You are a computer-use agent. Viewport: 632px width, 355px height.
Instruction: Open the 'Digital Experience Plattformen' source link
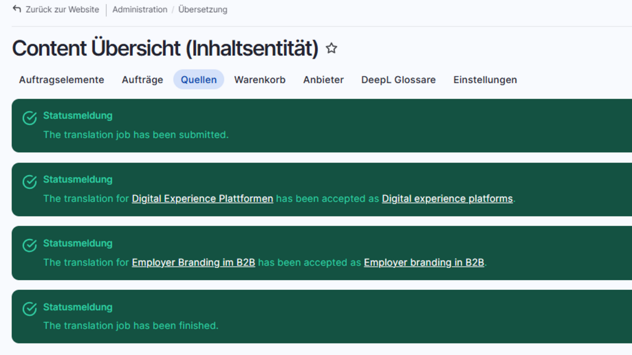point(202,199)
